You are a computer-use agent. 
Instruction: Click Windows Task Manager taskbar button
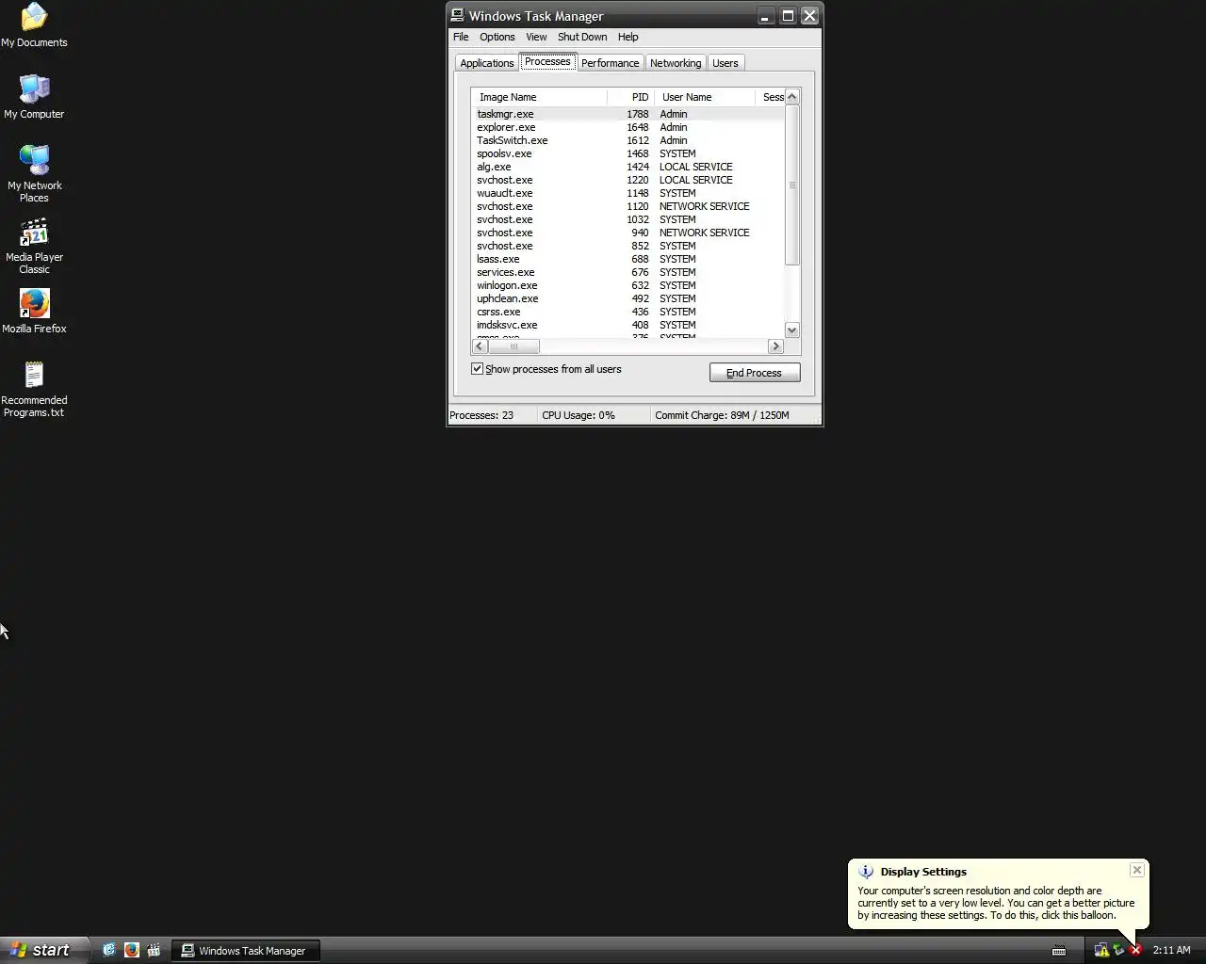pyautogui.click(x=245, y=951)
